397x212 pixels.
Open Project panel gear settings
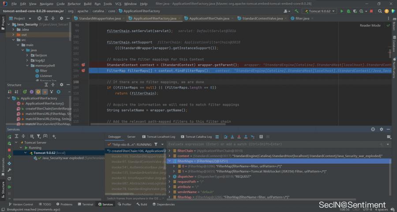(61, 18)
